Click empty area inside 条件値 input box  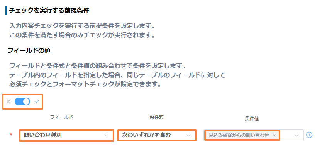click(x=286, y=135)
